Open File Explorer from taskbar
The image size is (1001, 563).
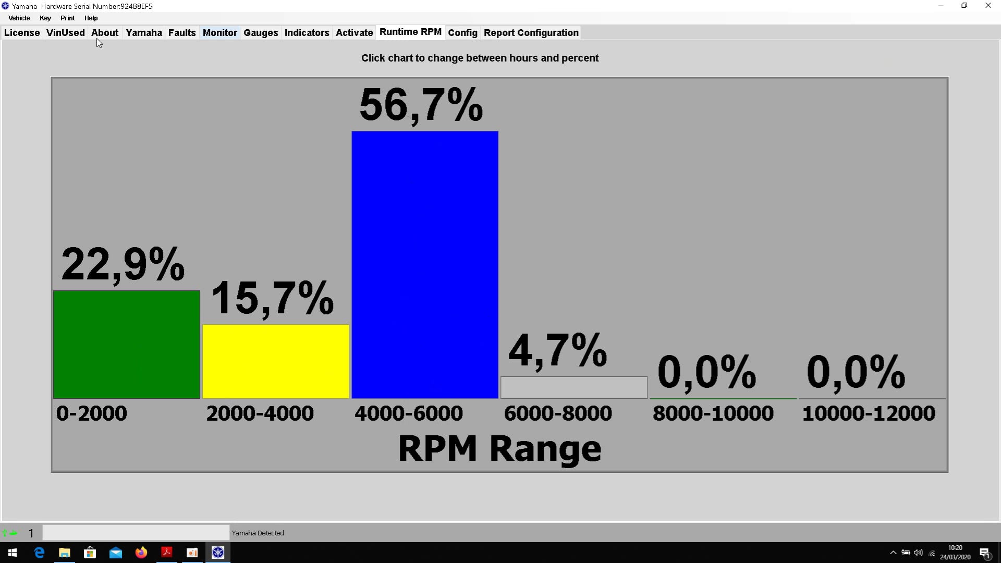[65, 553]
